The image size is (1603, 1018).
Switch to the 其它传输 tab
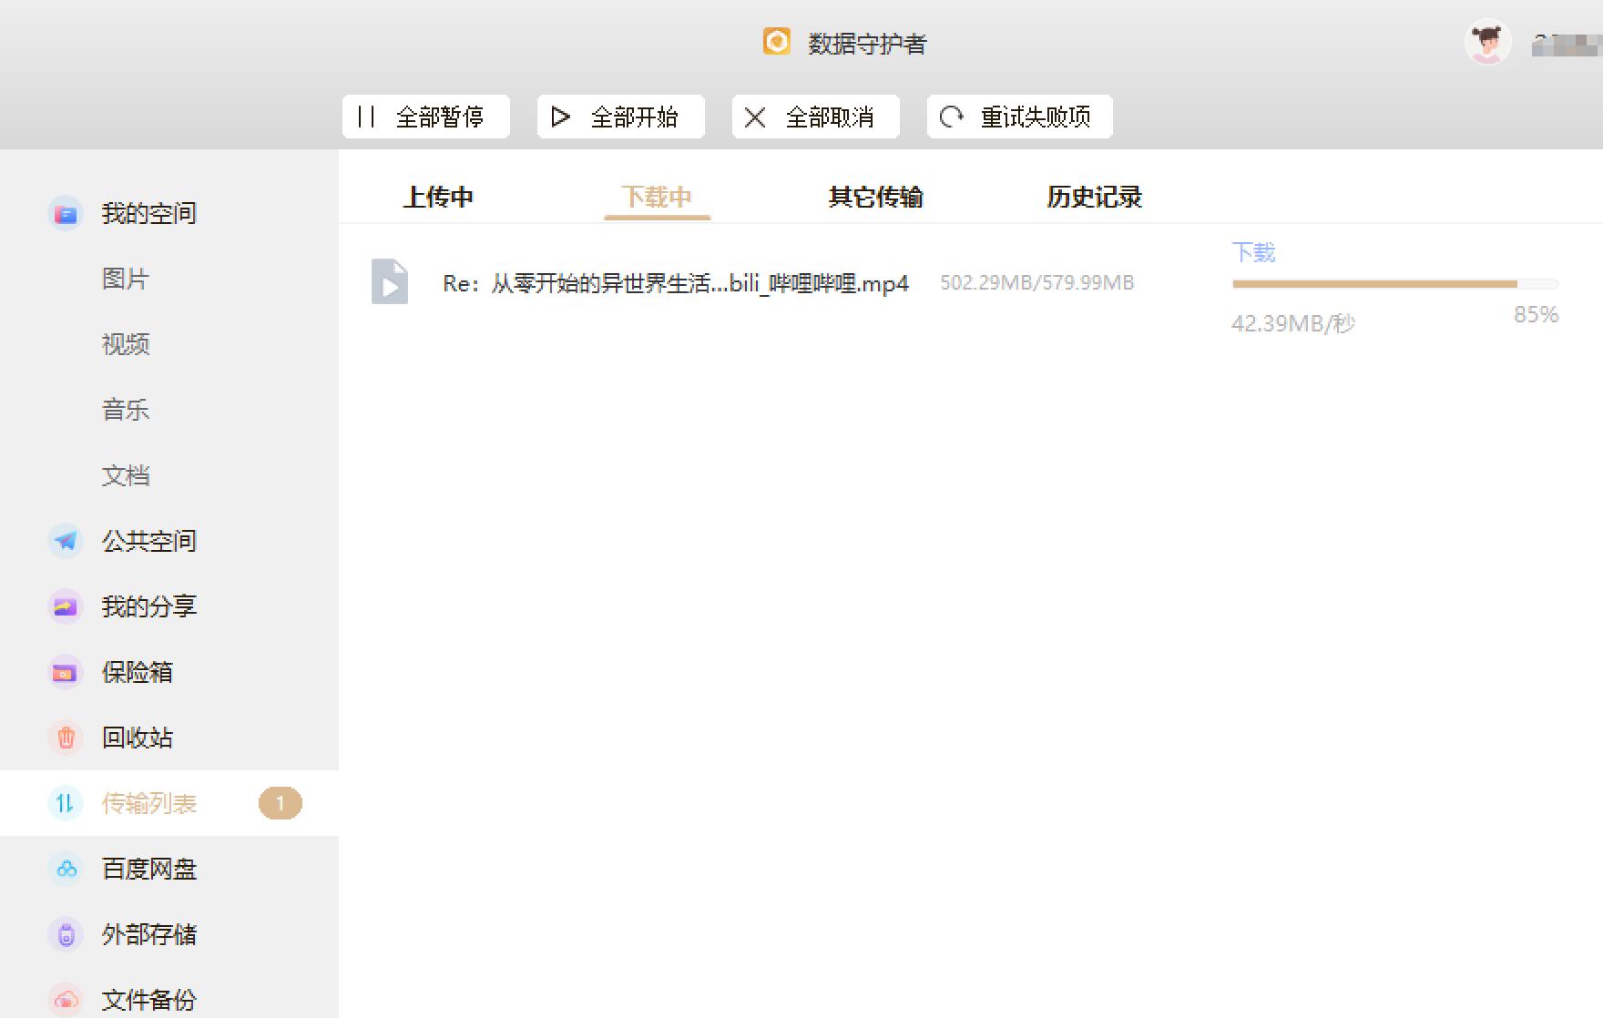pyautogui.click(x=875, y=197)
